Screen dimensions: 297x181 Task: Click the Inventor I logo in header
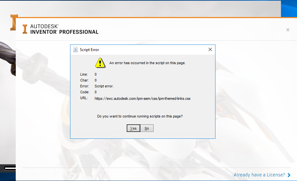coord(25,29)
